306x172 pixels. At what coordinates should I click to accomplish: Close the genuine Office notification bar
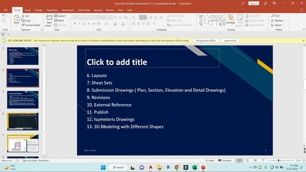tap(303, 41)
